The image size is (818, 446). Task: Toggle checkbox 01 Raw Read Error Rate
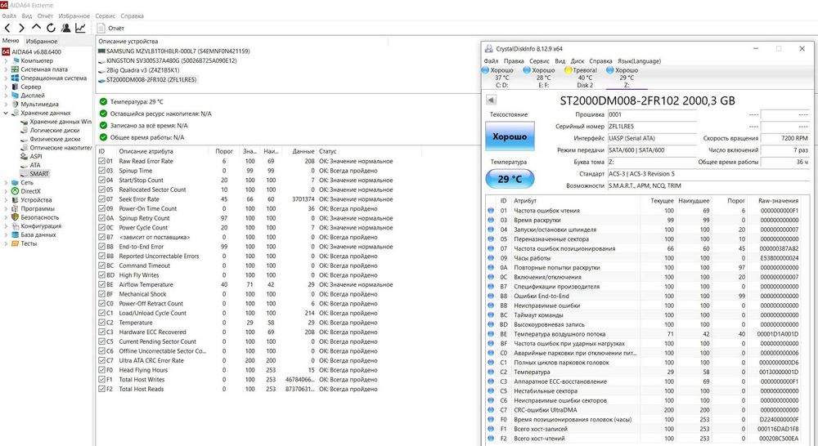click(101, 161)
